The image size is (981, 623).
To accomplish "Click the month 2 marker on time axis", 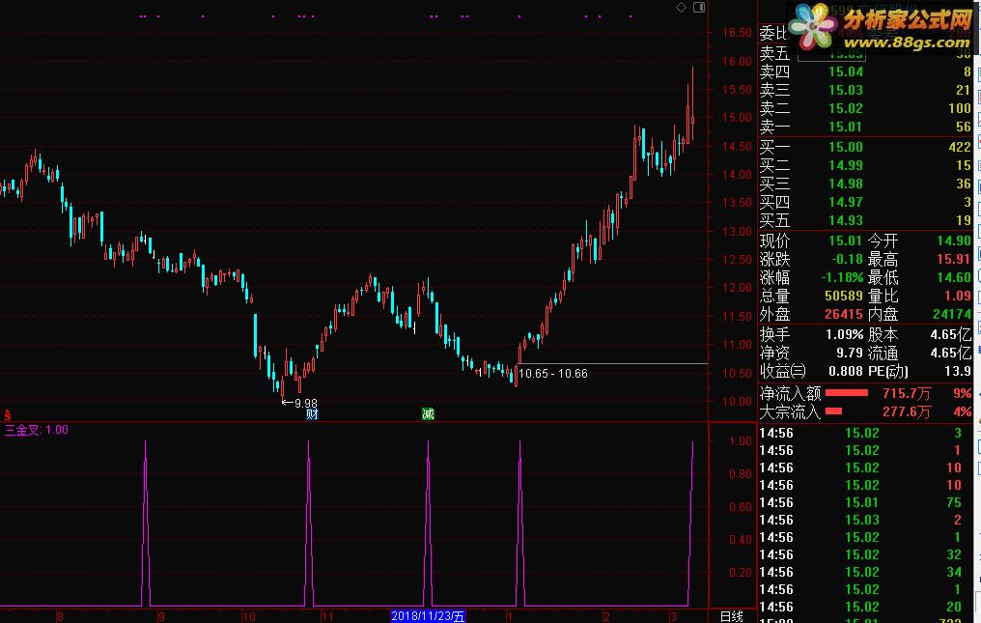I will [x=606, y=617].
